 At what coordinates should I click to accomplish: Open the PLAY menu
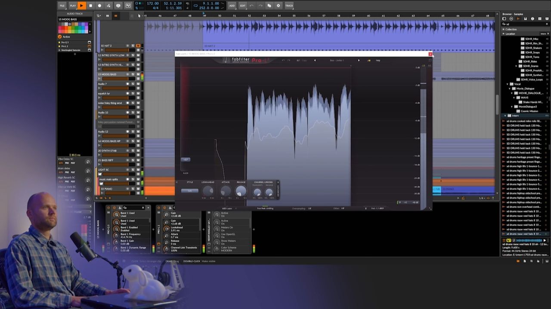click(73, 6)
